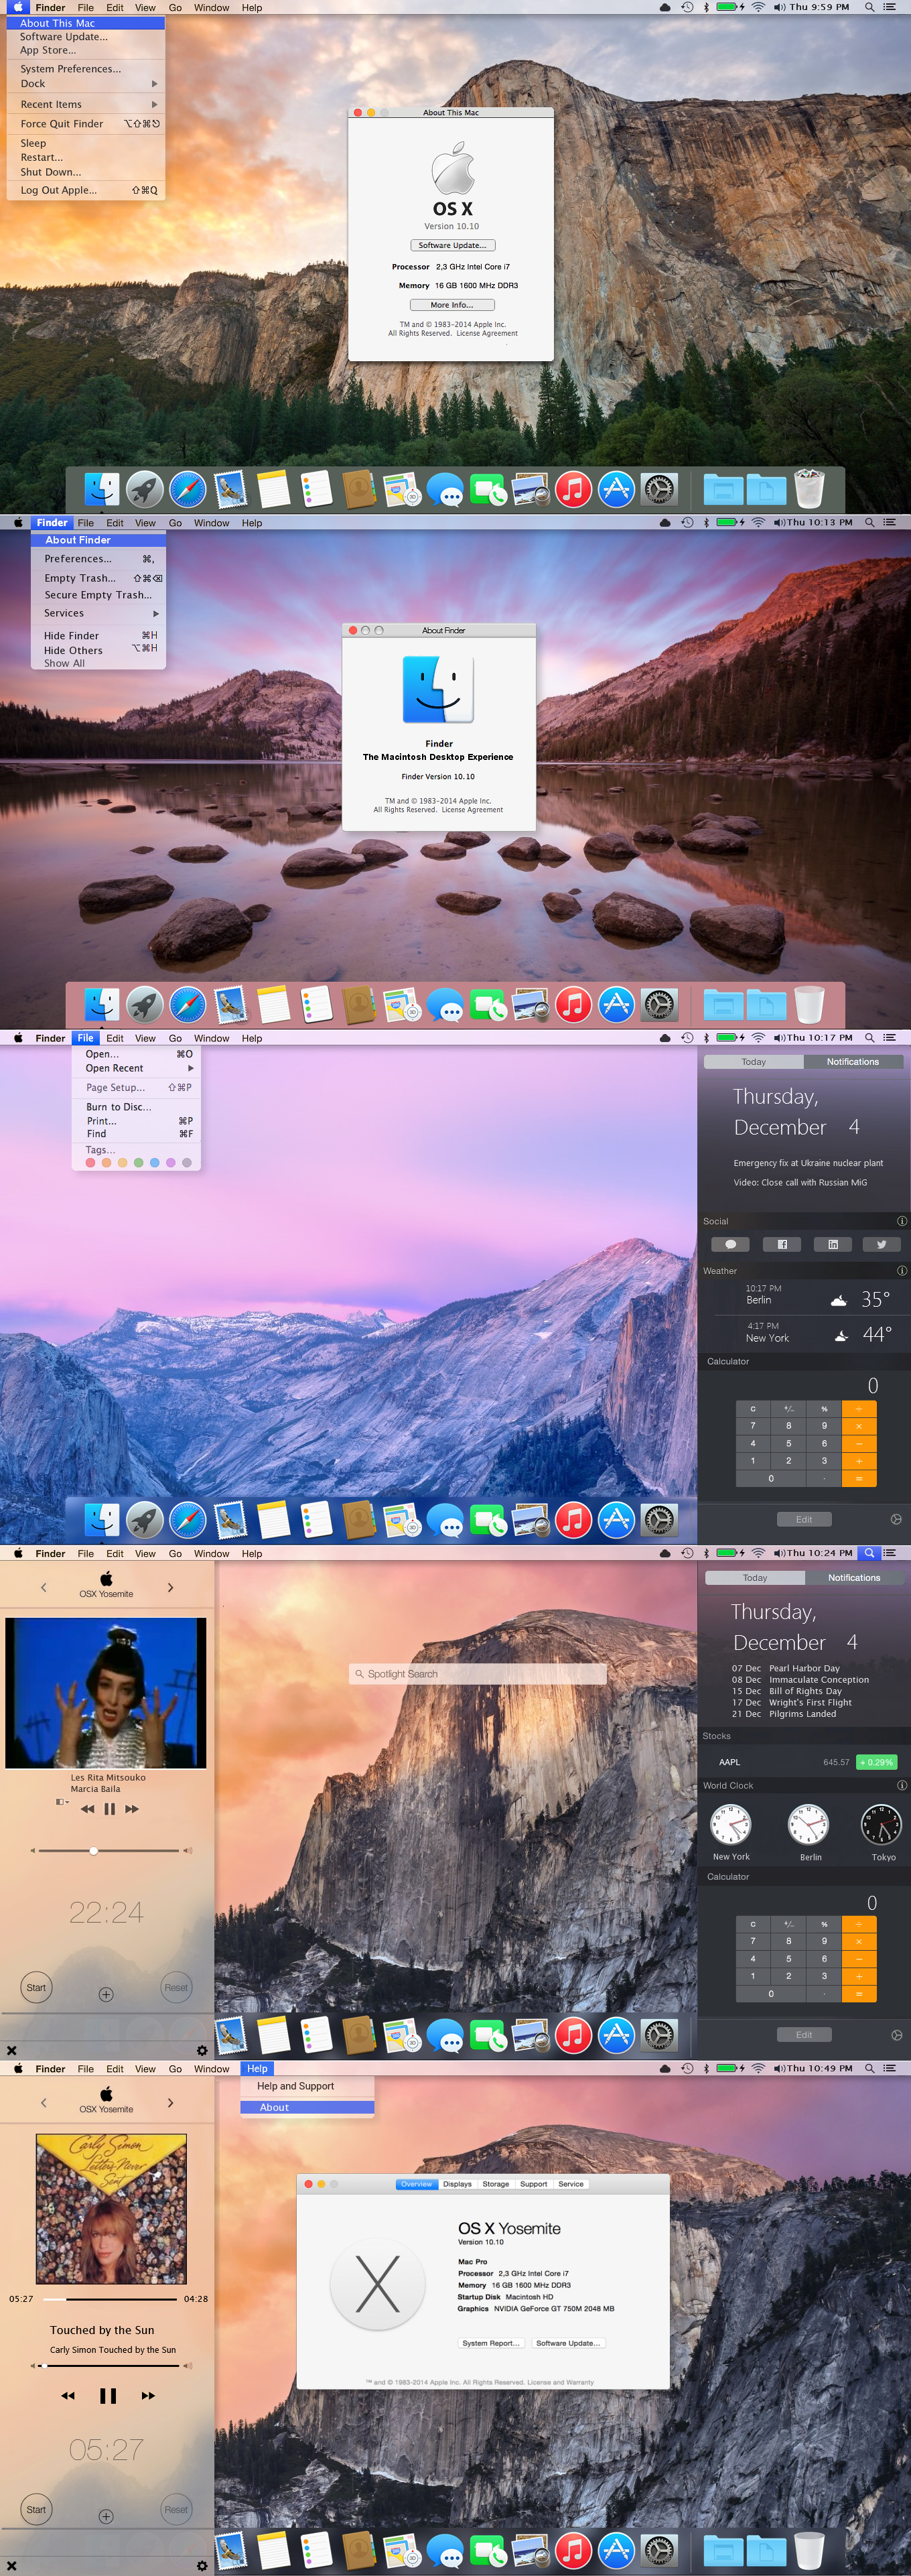
Task: Seek the progress bar between 05:27 and 04:28
Action: (110, 2299)
